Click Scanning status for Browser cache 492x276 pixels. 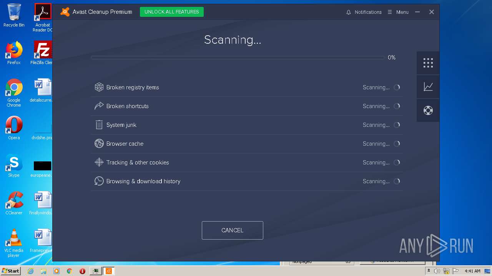point(376,144)
